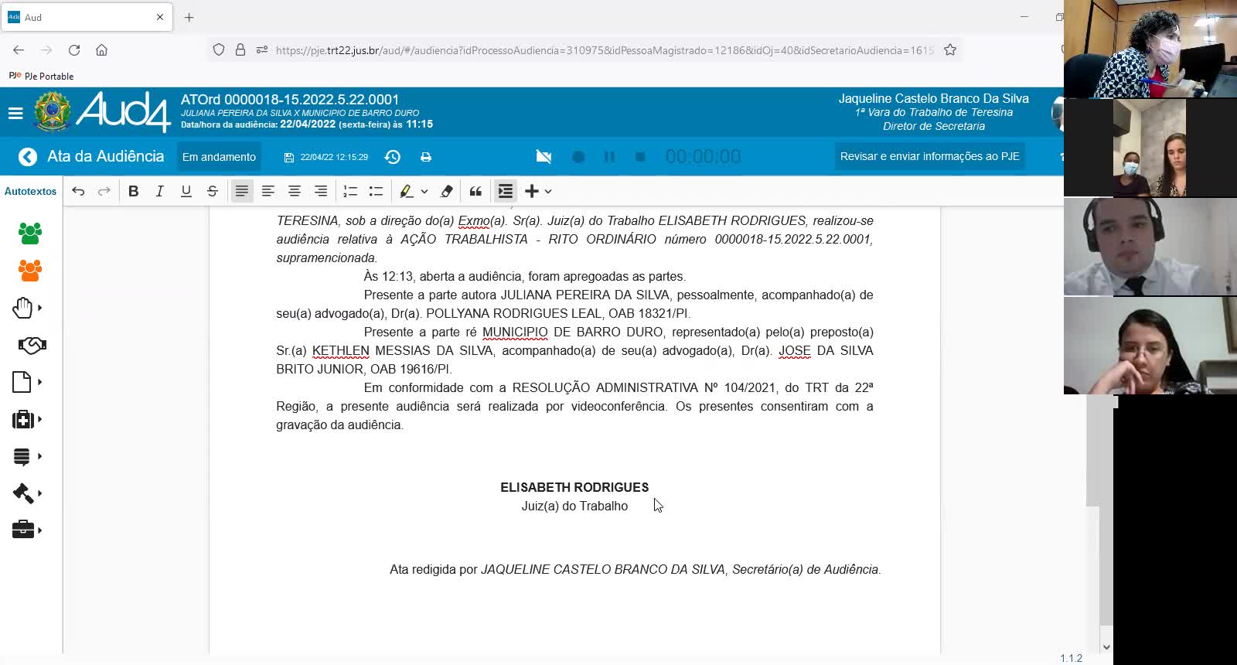Image resolution: width=1237 pixels, height=665 pixels.
Task: Click the underlined word MUNICIPIO
Action: click(x=515, y=332)
